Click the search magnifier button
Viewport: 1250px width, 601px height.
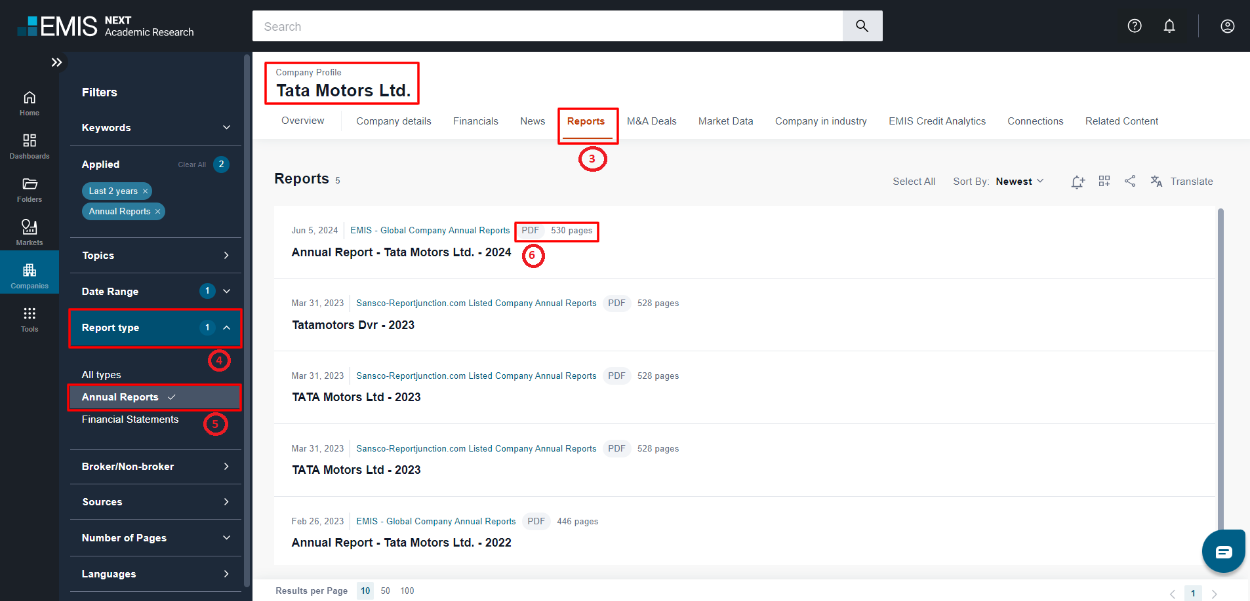coord(862,26)
